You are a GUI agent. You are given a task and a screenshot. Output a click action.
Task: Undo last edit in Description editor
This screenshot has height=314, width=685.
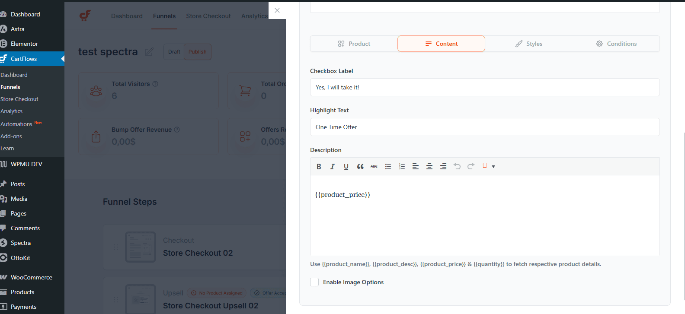[x=457, y=166]
